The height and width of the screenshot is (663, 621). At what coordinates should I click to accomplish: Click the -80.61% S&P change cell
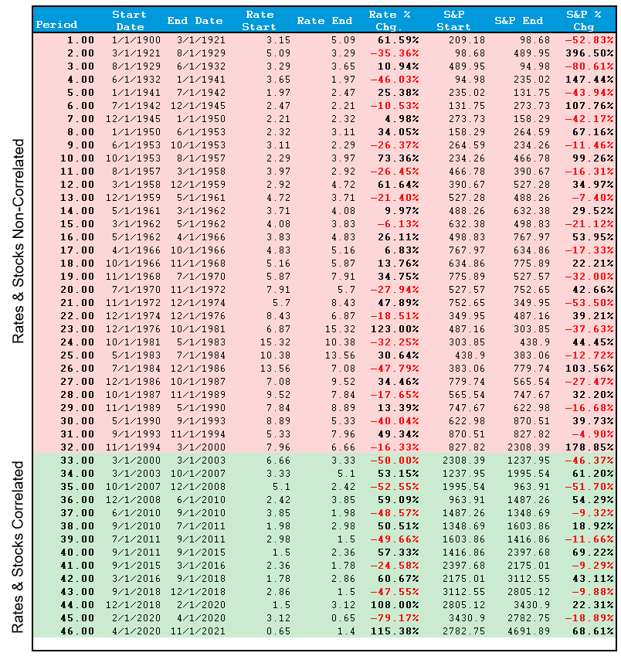tap(589, 66)
